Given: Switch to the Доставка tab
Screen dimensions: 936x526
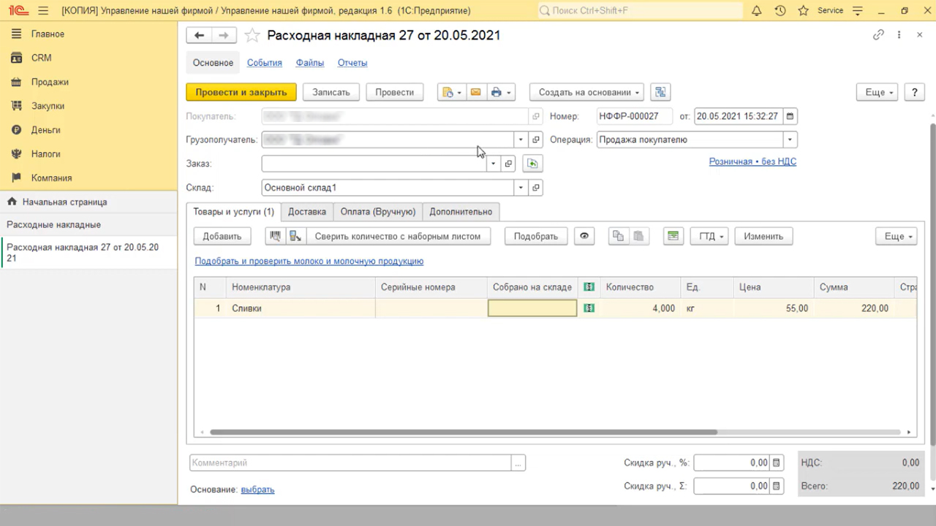Looking at the screenshot, I should point(307,212).
